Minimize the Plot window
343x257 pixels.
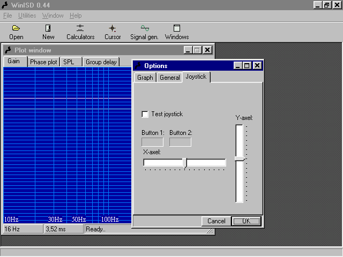188,50
